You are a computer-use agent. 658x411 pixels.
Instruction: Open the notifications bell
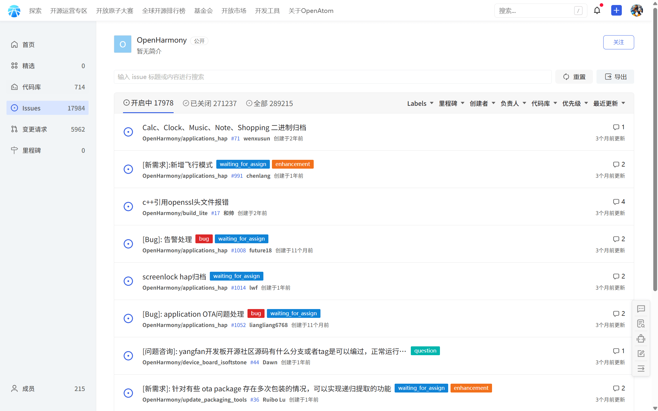coord(597,11)
